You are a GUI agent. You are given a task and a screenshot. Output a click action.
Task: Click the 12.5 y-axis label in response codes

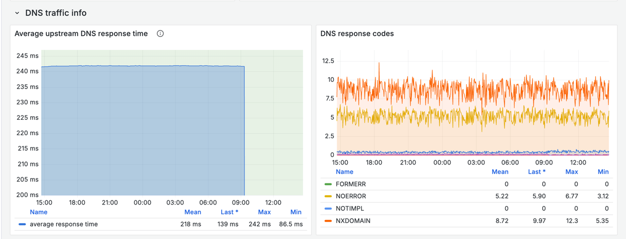coord(328,61)
